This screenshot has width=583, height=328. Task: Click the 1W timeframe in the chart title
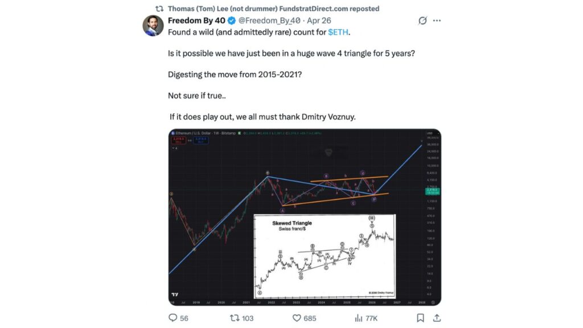click(x=215, y=134)
